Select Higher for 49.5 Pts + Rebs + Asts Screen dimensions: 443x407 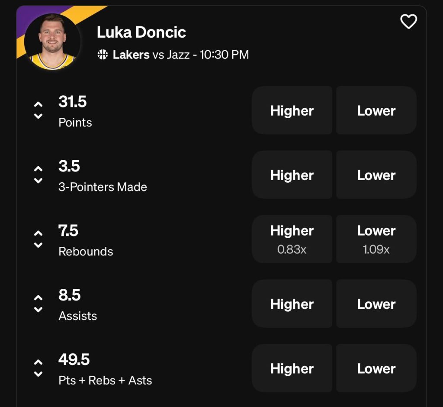coord(292,368)
